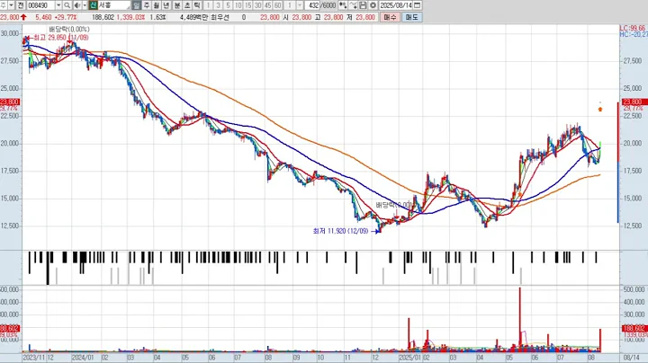The image size is (648, 363).
Task: Click the 배당락(0.00%) label at top left
Action: pyautogui.click(x=68, y=30)
